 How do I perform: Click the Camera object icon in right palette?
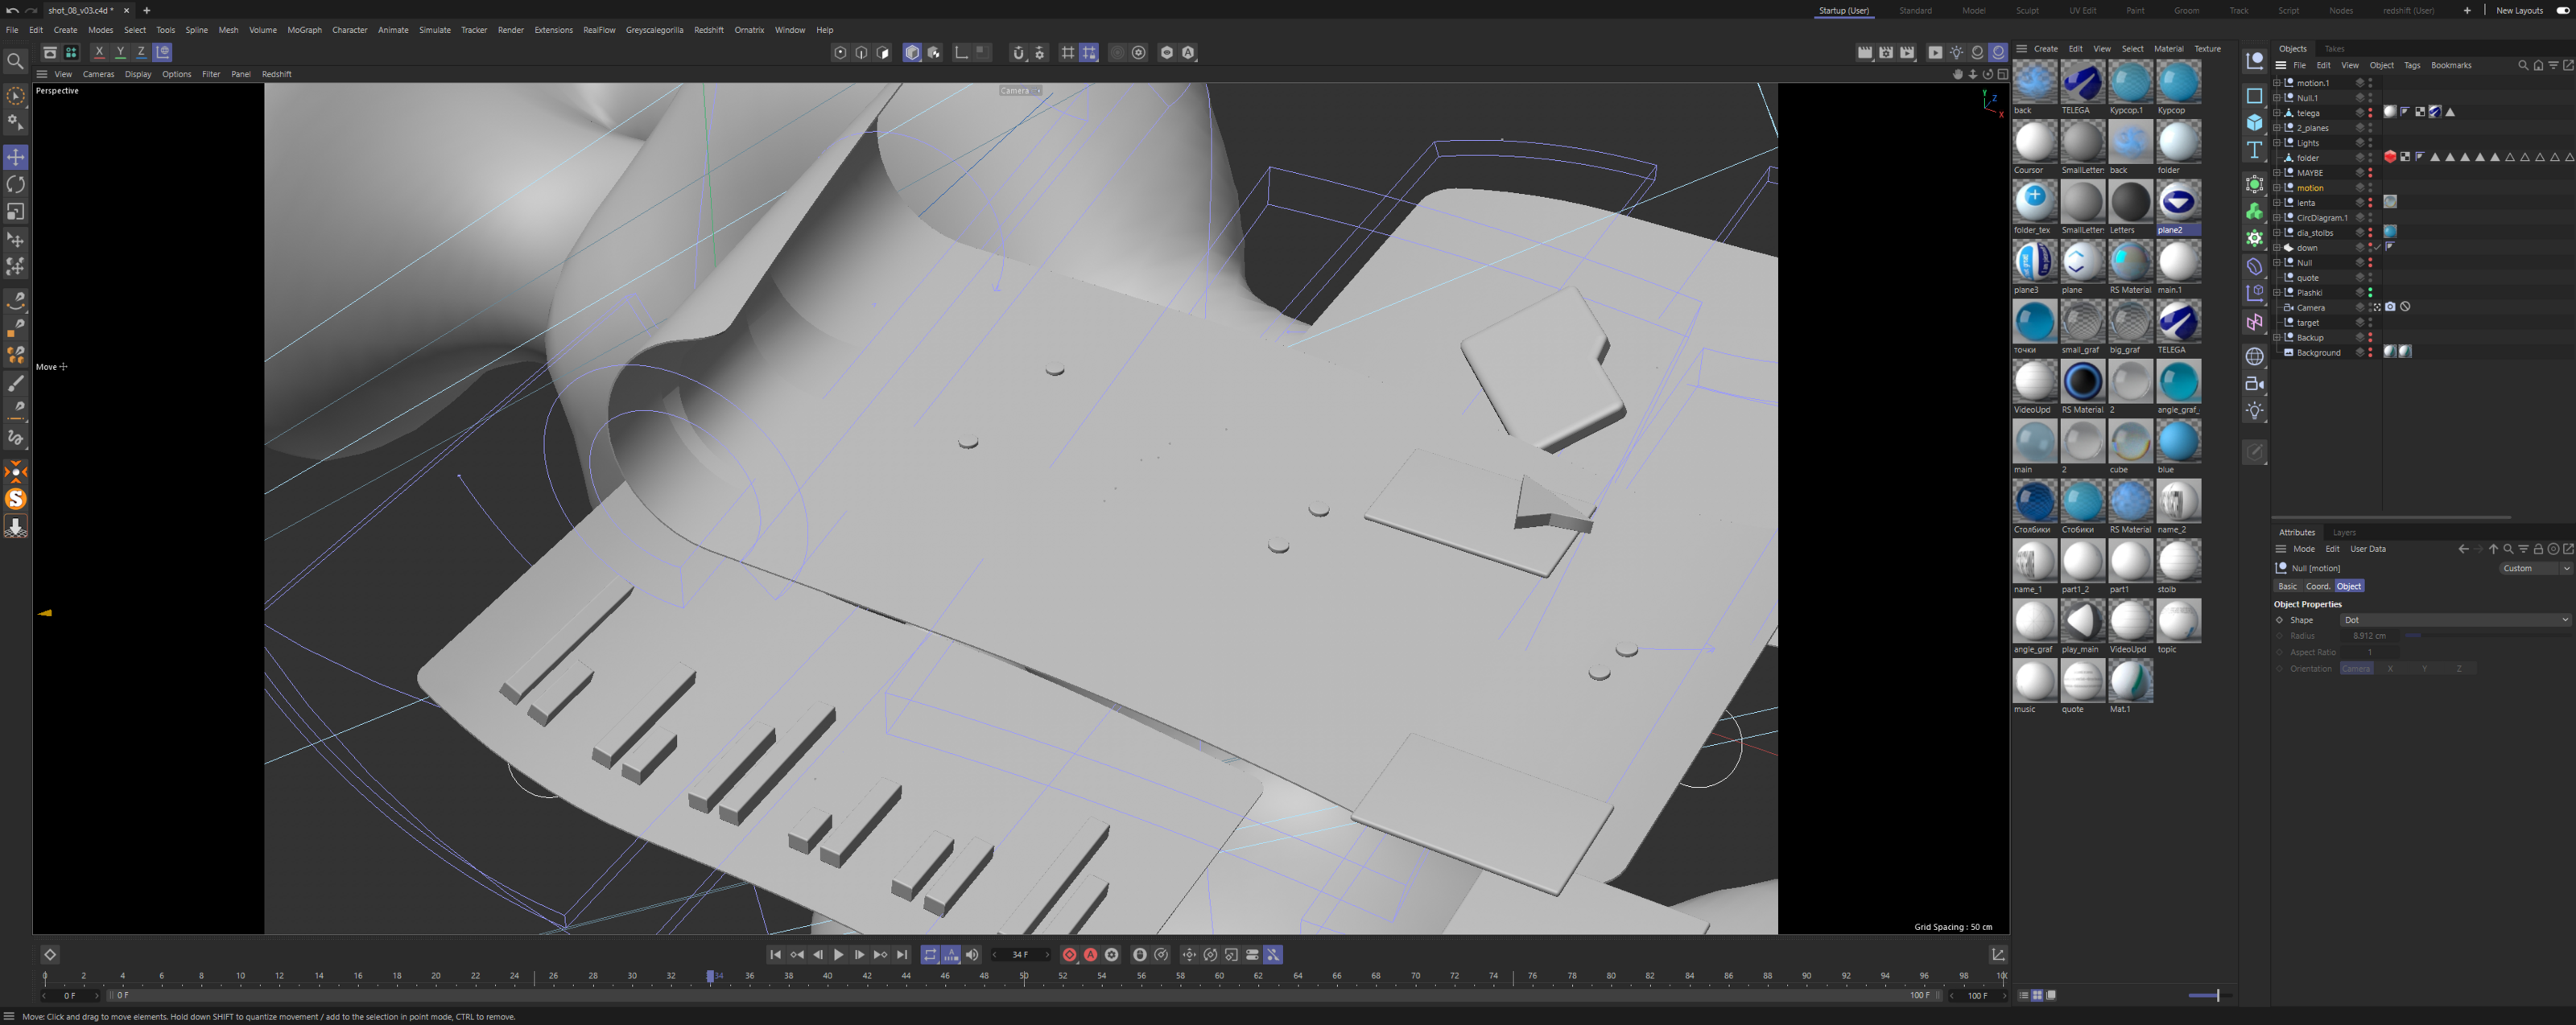coord(2254,384)
